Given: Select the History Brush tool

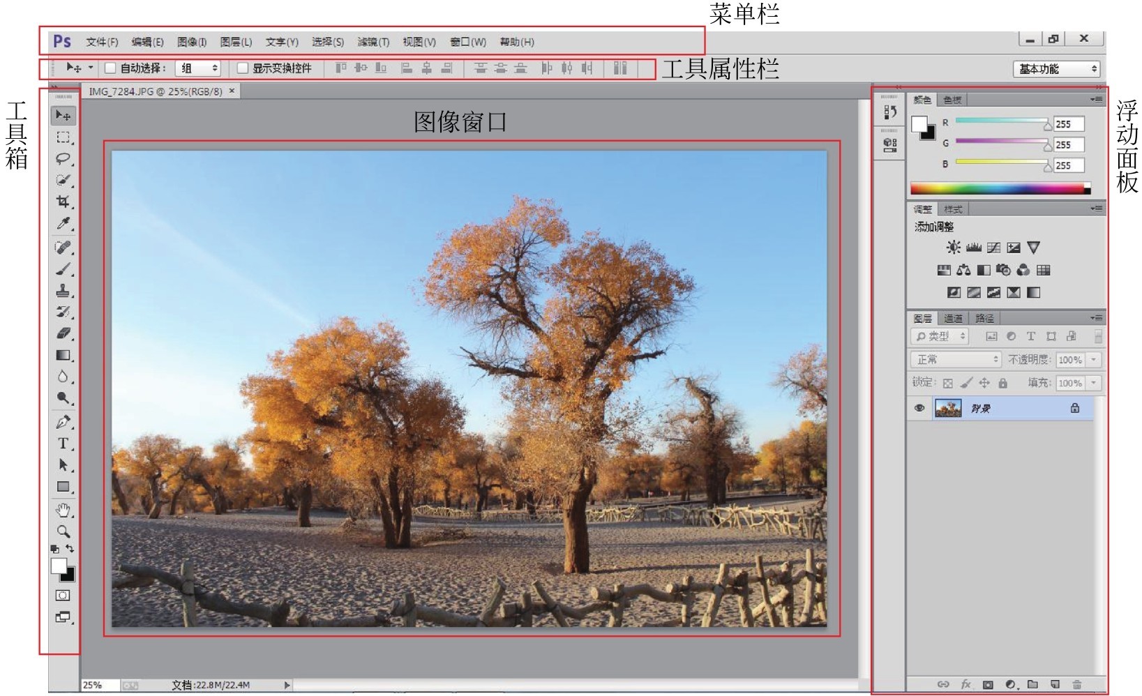Looking at the screenshot, I should (63, 312).
